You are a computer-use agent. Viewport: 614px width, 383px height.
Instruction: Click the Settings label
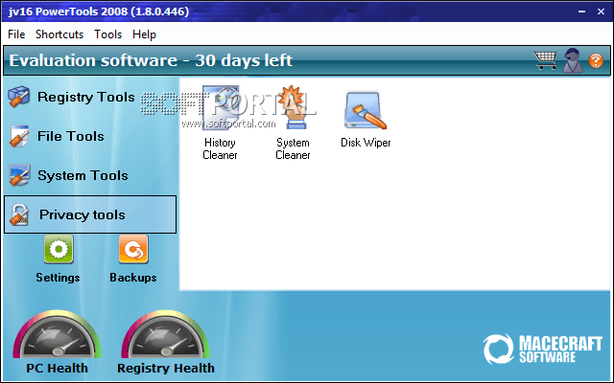58,278
